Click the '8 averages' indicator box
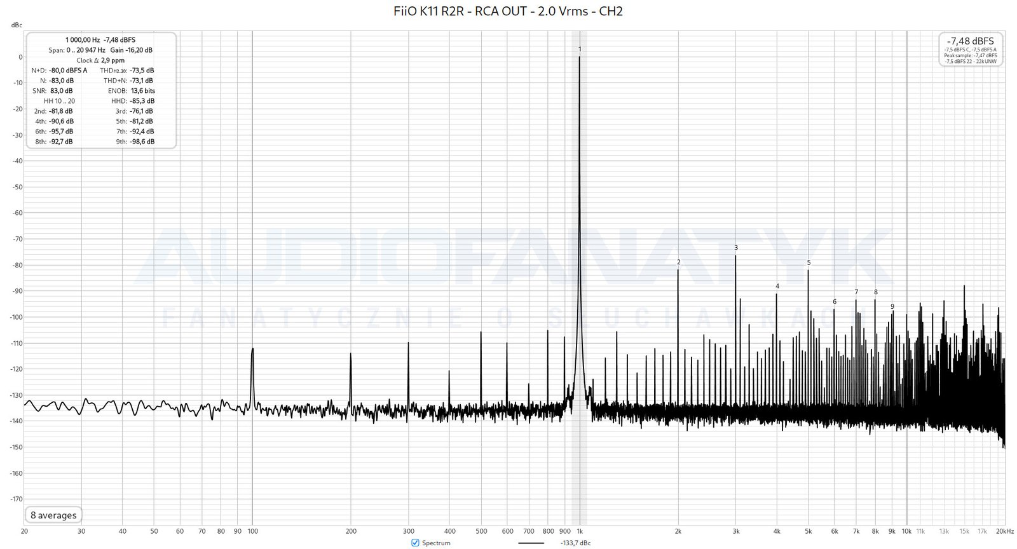Viewport: 1017px width, 549px height. click(x=53, y=515)
